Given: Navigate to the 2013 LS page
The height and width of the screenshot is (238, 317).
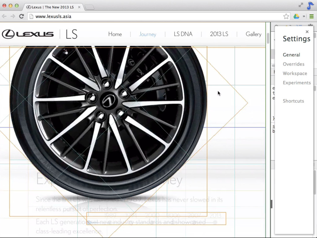Looking at the screenshot, I should pyautogui.click(x=219, y=34).
